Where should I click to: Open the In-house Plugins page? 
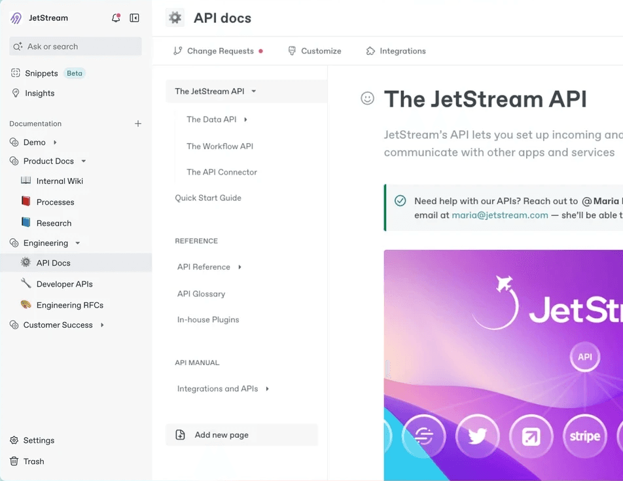click(208, 320)
